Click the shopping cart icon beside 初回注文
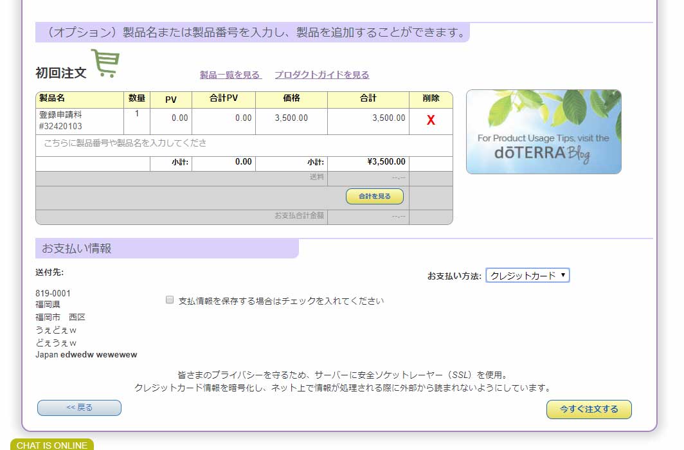Viewport: 684px width, 450px height. [105, 64]
